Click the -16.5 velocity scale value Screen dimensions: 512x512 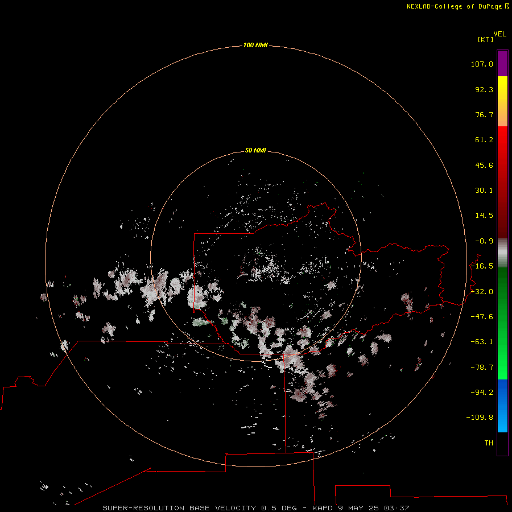tap(482, 266)
